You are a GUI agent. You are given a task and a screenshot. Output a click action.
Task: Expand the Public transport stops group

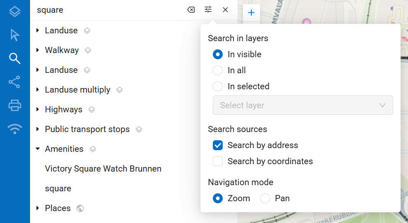click(x=38, y=129)
